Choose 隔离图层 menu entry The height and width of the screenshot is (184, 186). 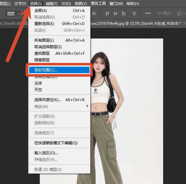[x=59, y=60]
